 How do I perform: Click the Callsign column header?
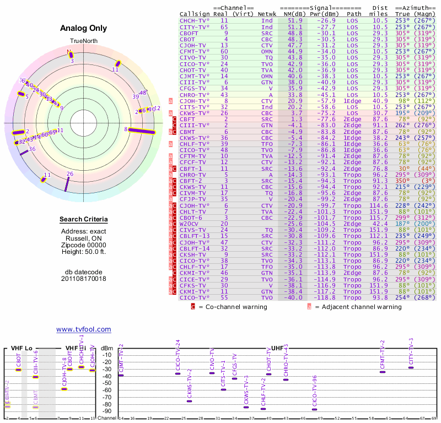pyautogui.click(x=195, y=14)
